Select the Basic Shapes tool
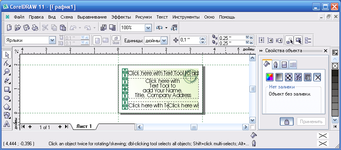Image resolution: width=341 pixels, height=150 pixels. 7,115
